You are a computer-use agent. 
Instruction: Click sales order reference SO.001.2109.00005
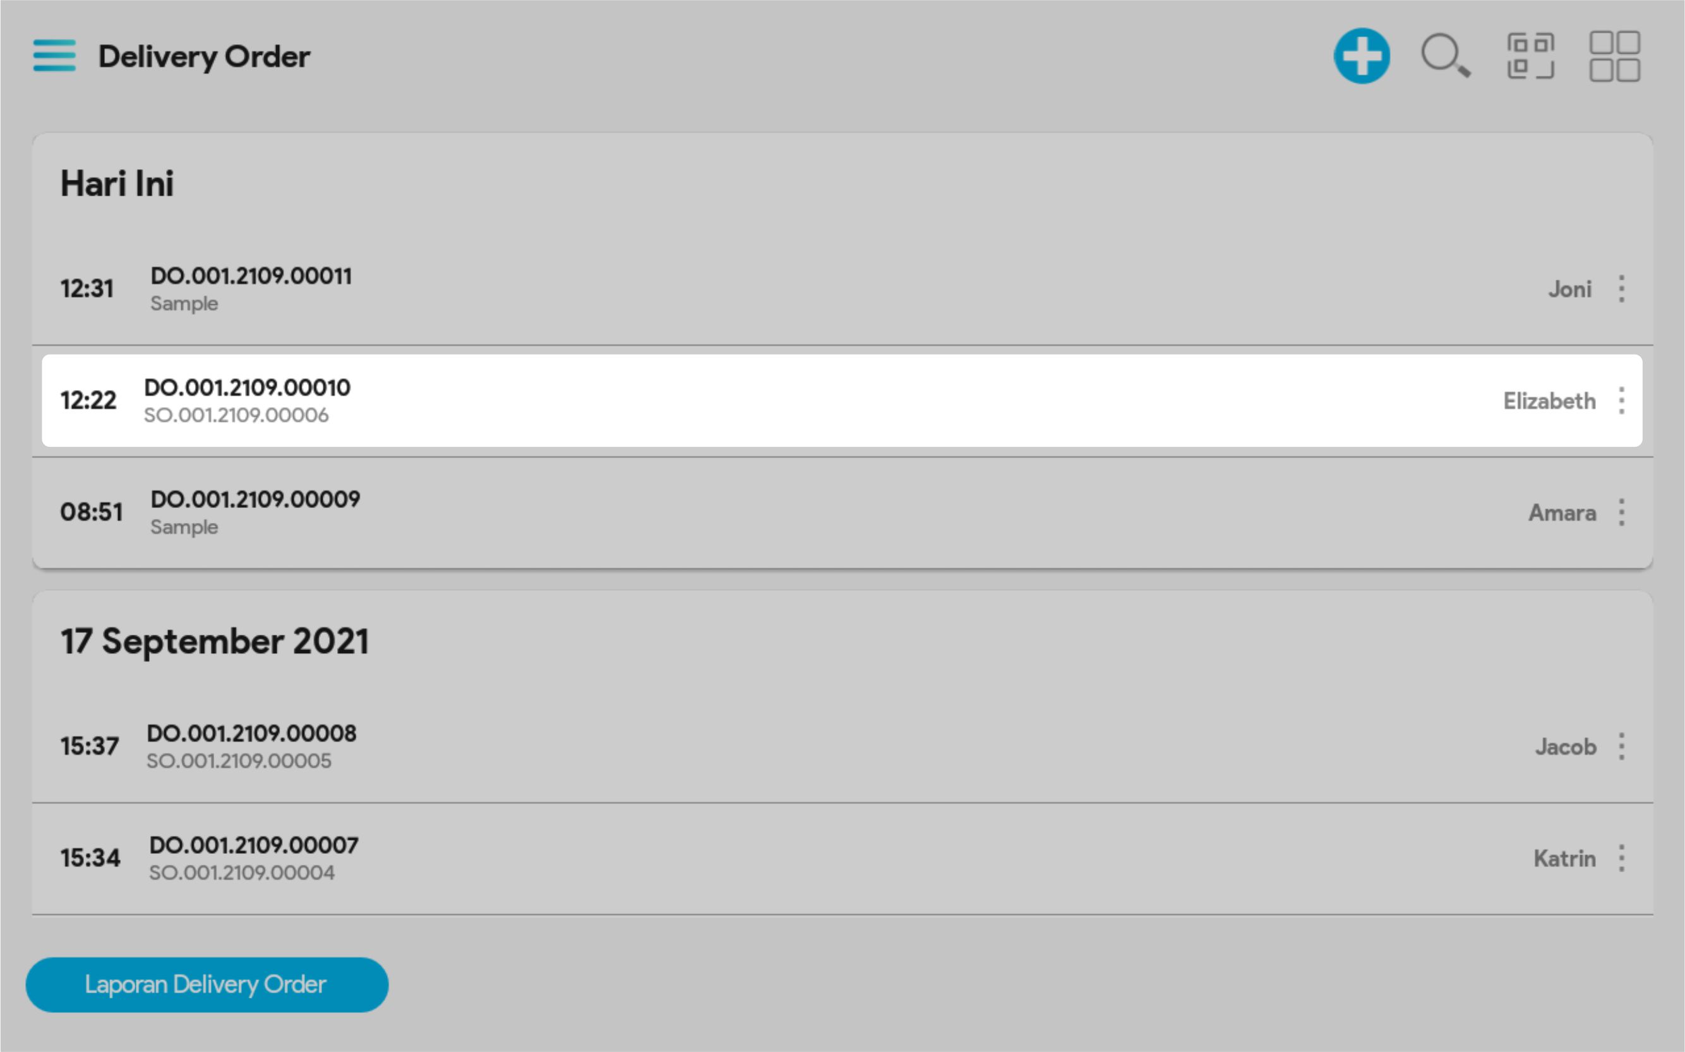(239, 761)
